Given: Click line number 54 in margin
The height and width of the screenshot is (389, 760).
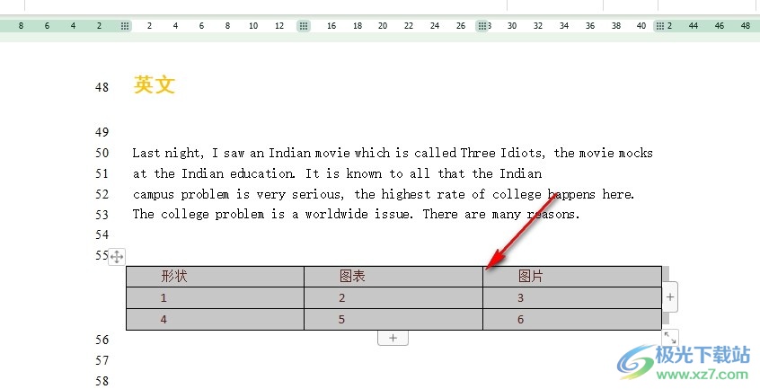Looking at the screenshot, I should pyautogui.click(x=102, y=235).
